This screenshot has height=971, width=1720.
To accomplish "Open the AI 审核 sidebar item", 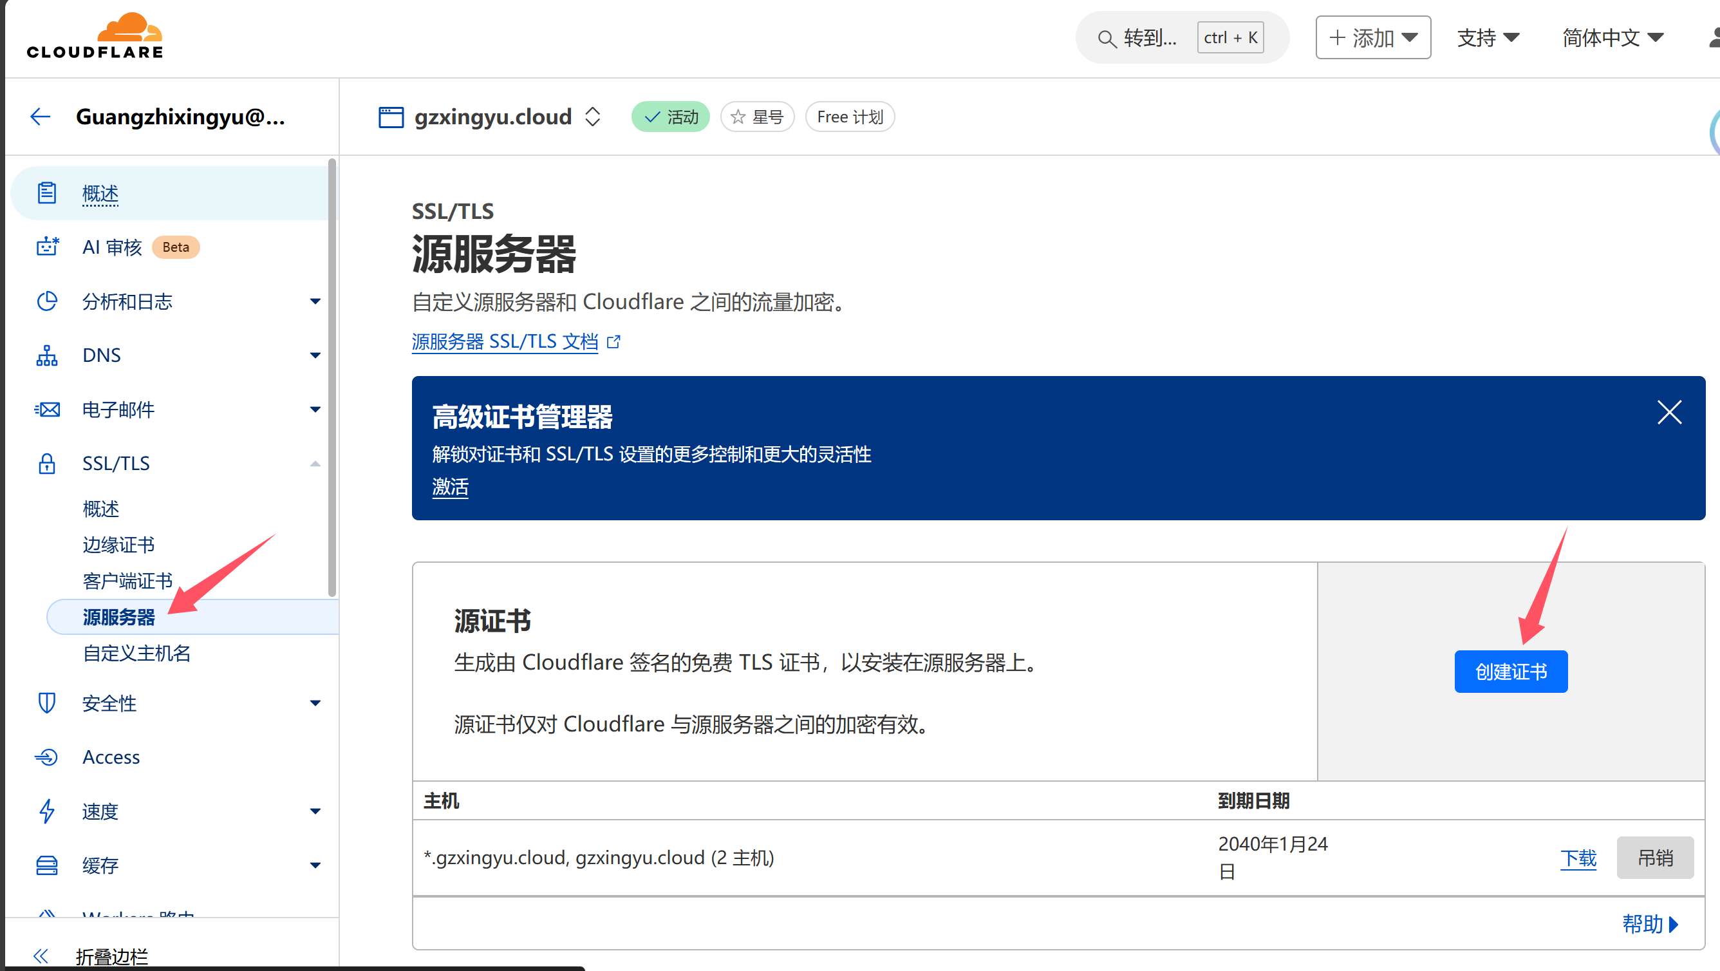I will pyautogui.click(x=112, y=247).
